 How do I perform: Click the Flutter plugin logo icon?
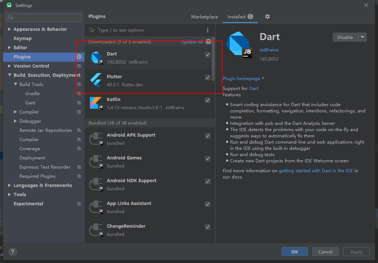(x=96, y=80)
